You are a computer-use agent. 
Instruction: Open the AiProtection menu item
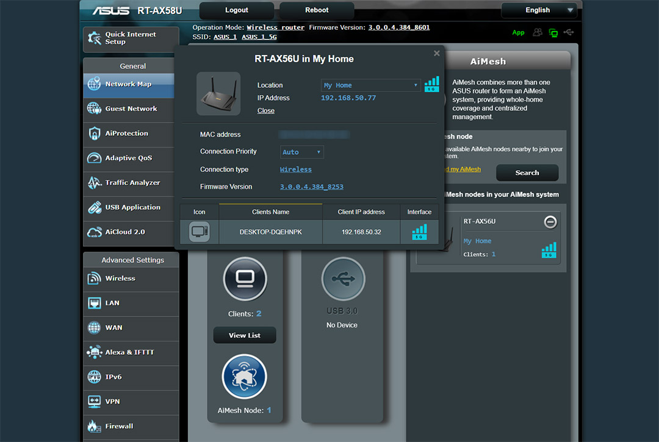click(x=129, y=135)
